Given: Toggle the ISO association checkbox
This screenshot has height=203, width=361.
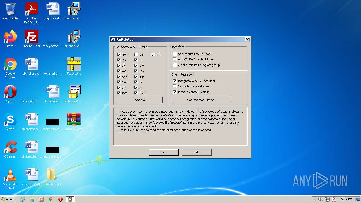Looking at the screenshot, I should (119, 93).
